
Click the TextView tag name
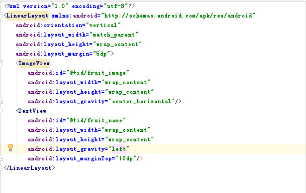[32, 111]
